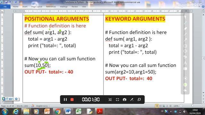Open Windows Media Player from taskbar
Screen dimensions: 205x115
click(36, 111)
